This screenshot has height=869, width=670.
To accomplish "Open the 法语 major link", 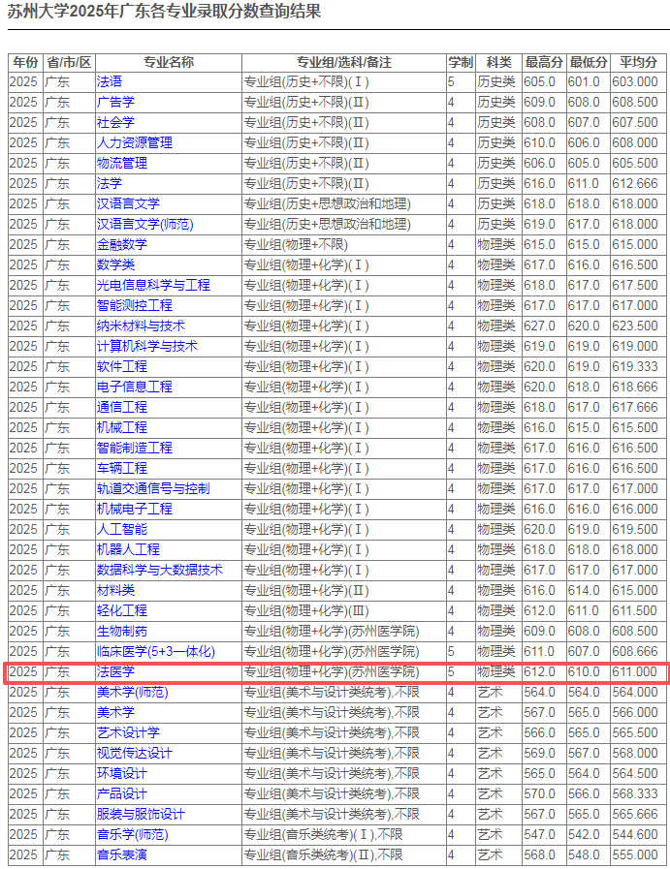I will coord(110,81).
